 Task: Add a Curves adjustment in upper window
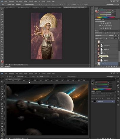tap(106, 23)
